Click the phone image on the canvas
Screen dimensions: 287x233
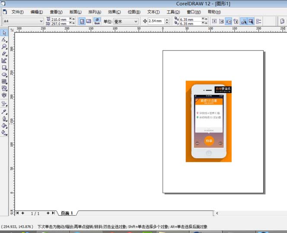pyautogui.click(x=209, y=121)
